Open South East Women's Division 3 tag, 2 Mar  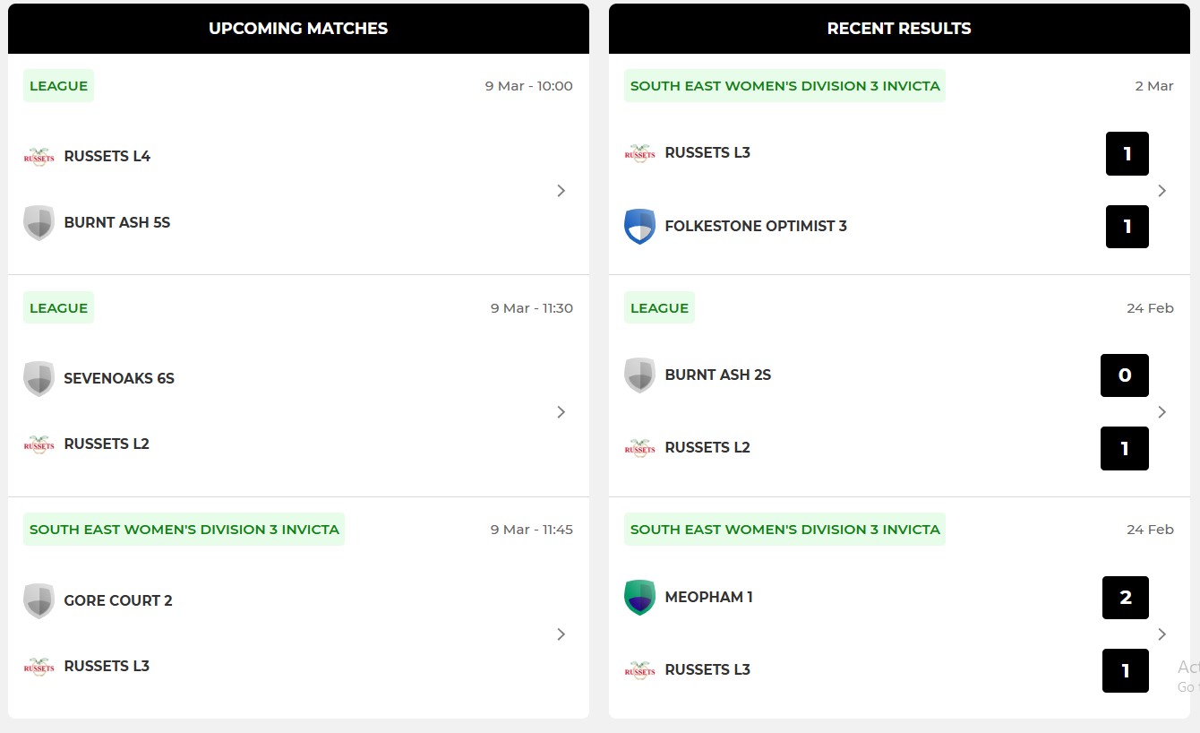tap(784, 86)
